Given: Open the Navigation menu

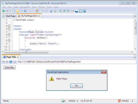Looking at the screenshot, I should [x=25, y=7].
